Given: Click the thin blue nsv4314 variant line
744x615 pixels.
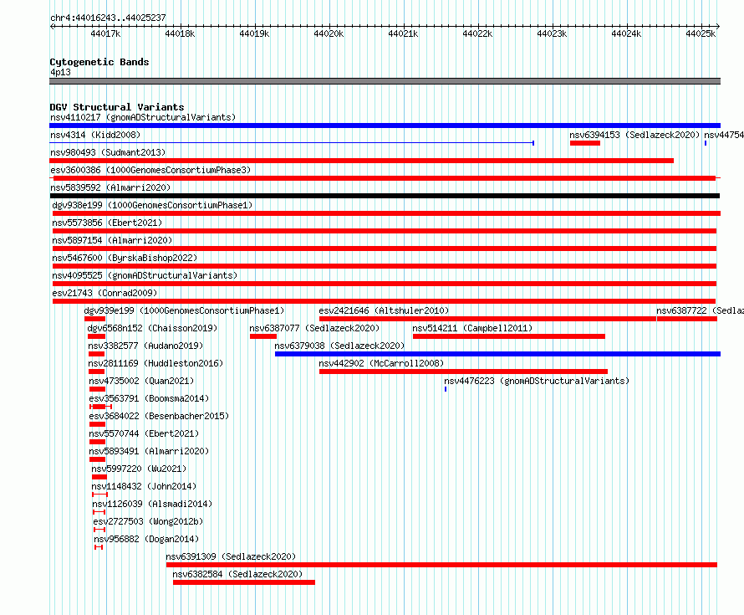Looking at the screenshot, I should (292, 142).
